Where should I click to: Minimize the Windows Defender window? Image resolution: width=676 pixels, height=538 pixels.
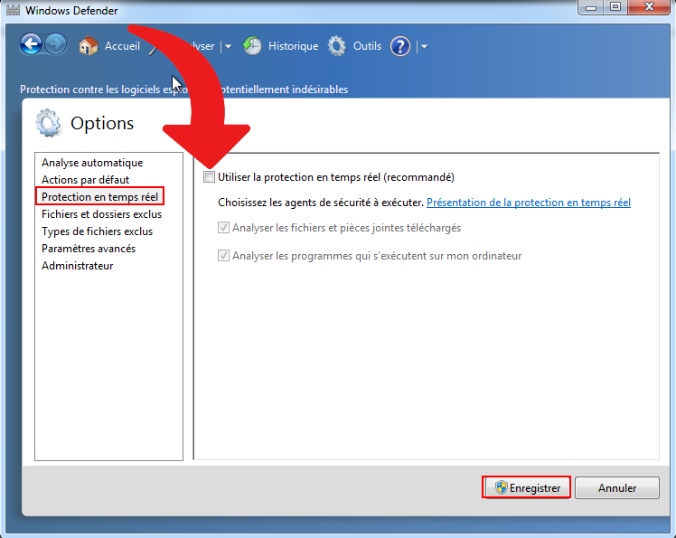tap(591, 7)
